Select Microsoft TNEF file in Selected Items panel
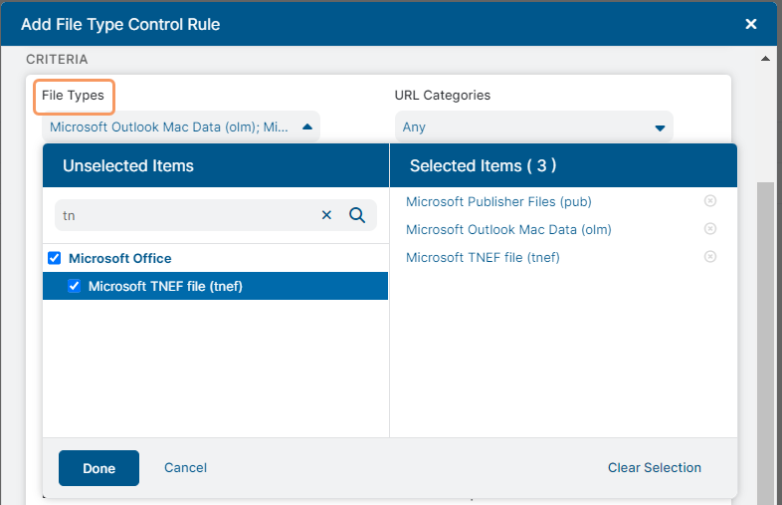This screenshot has width=782, height=505. pyautogui.click(x=483, y=257)
